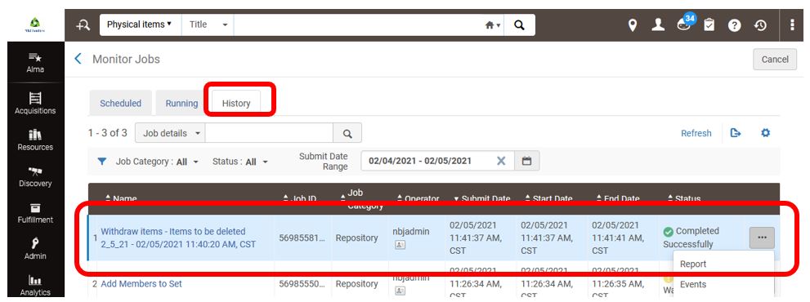
Task: Open Add Members to Set job link
Action: tap(141, 284)
